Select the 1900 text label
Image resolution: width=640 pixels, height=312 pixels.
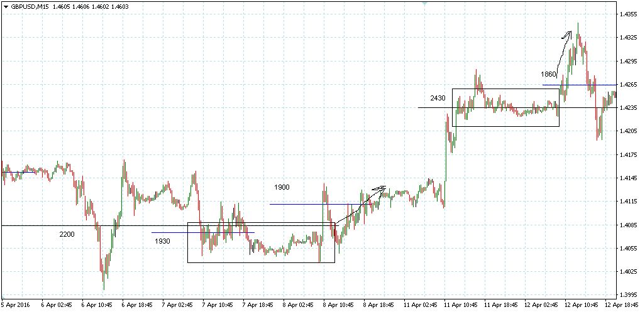[282, 187]
